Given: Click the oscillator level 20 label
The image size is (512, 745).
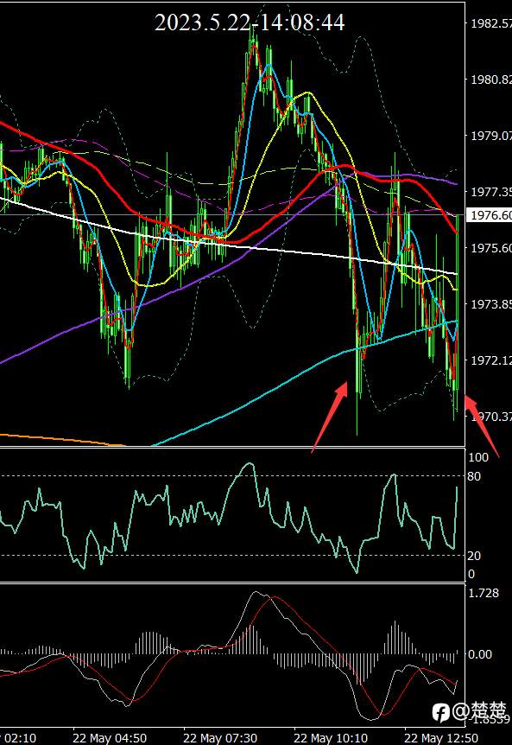Looking at the screenshot, I should click(x=474, y=556).
